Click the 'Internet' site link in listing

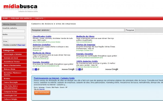[42, 89]
